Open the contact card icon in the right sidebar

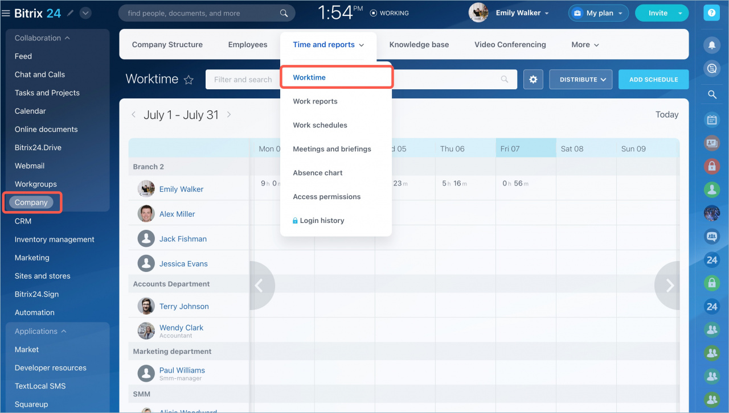tap(711, 143)
